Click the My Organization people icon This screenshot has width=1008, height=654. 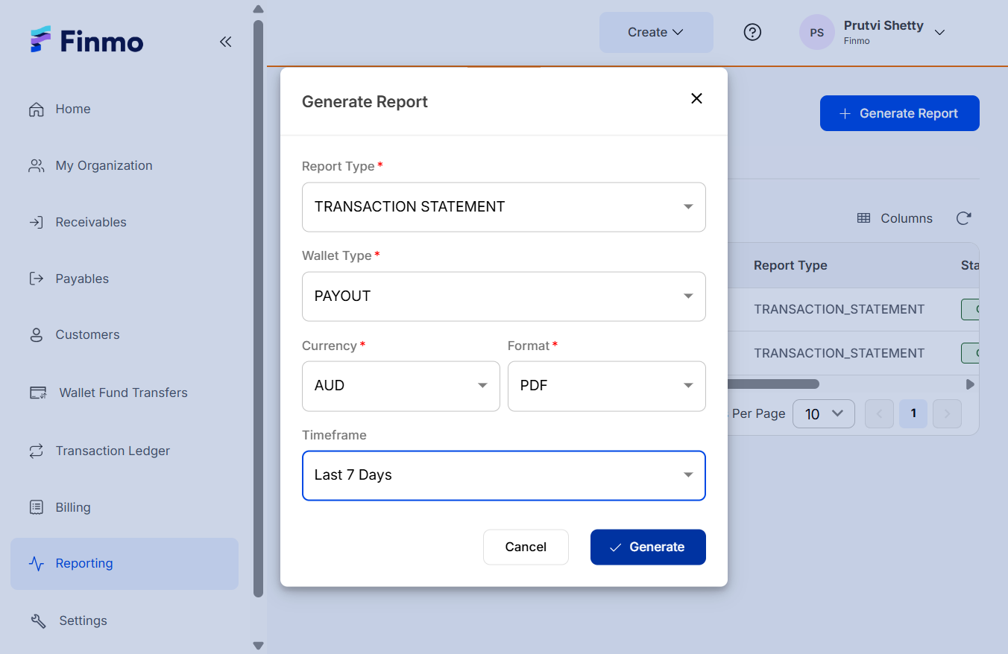pos(36,166)
